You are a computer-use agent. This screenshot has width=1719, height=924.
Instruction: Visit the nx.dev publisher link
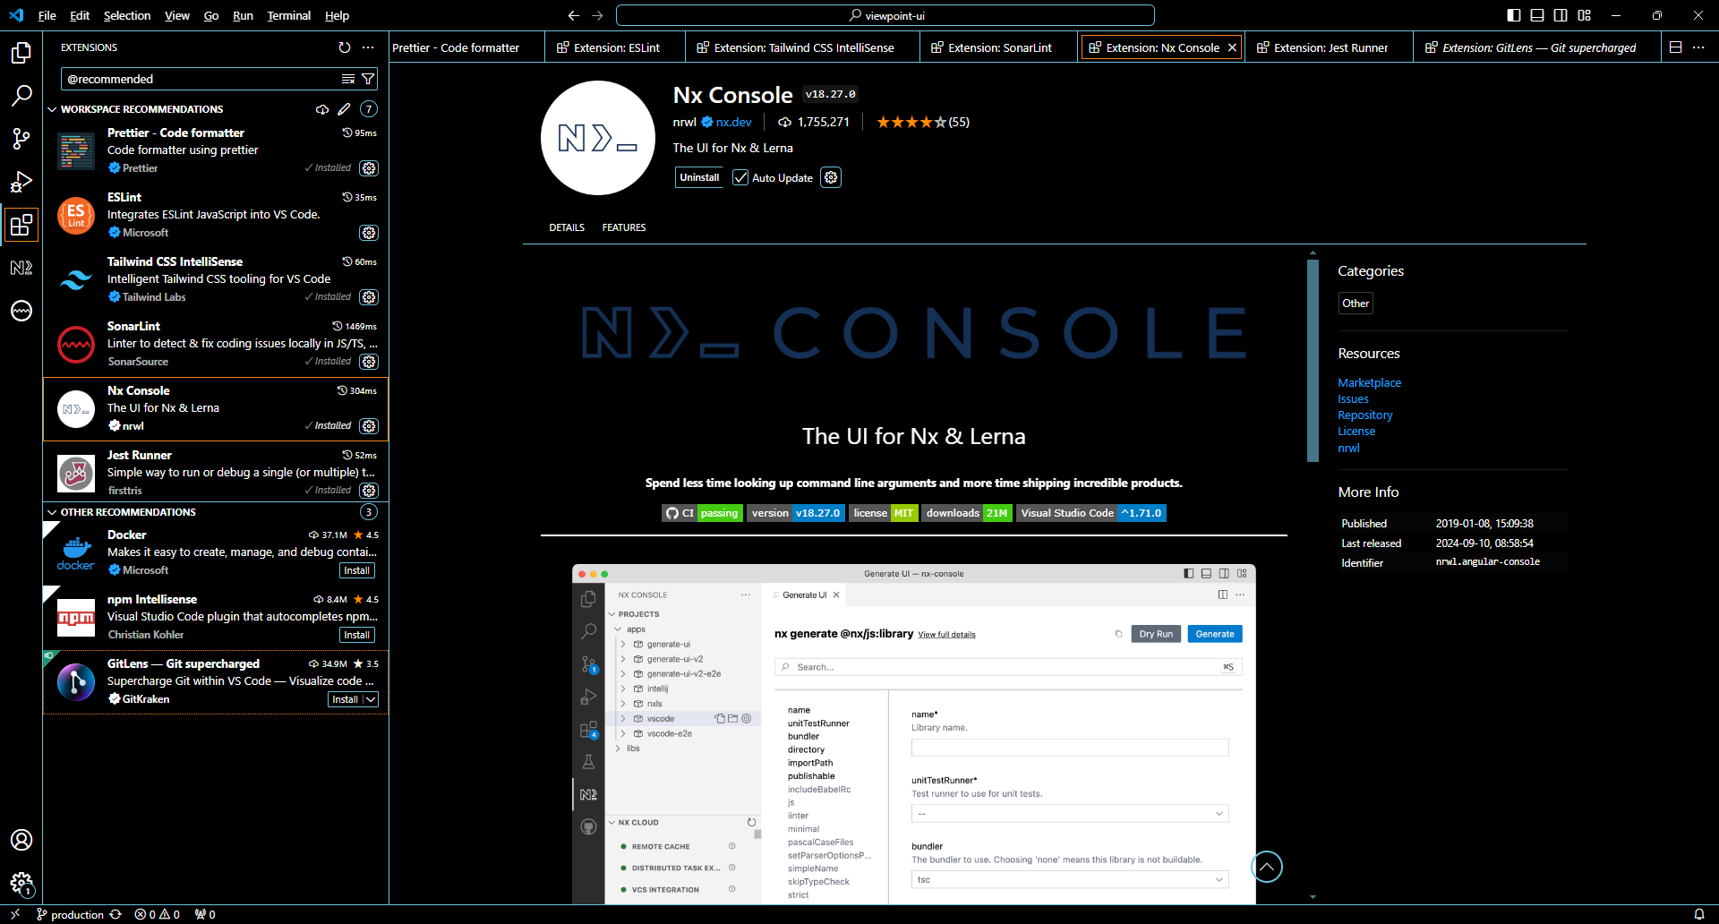733,122
